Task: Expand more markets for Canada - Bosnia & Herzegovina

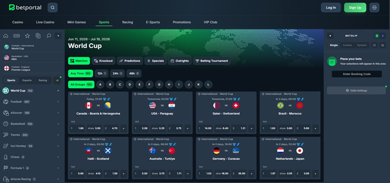Action: click(123, 129)
